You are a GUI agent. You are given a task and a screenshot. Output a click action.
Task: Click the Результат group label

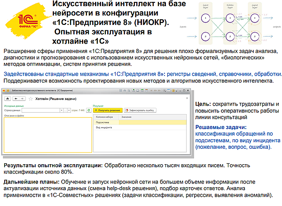98,106
